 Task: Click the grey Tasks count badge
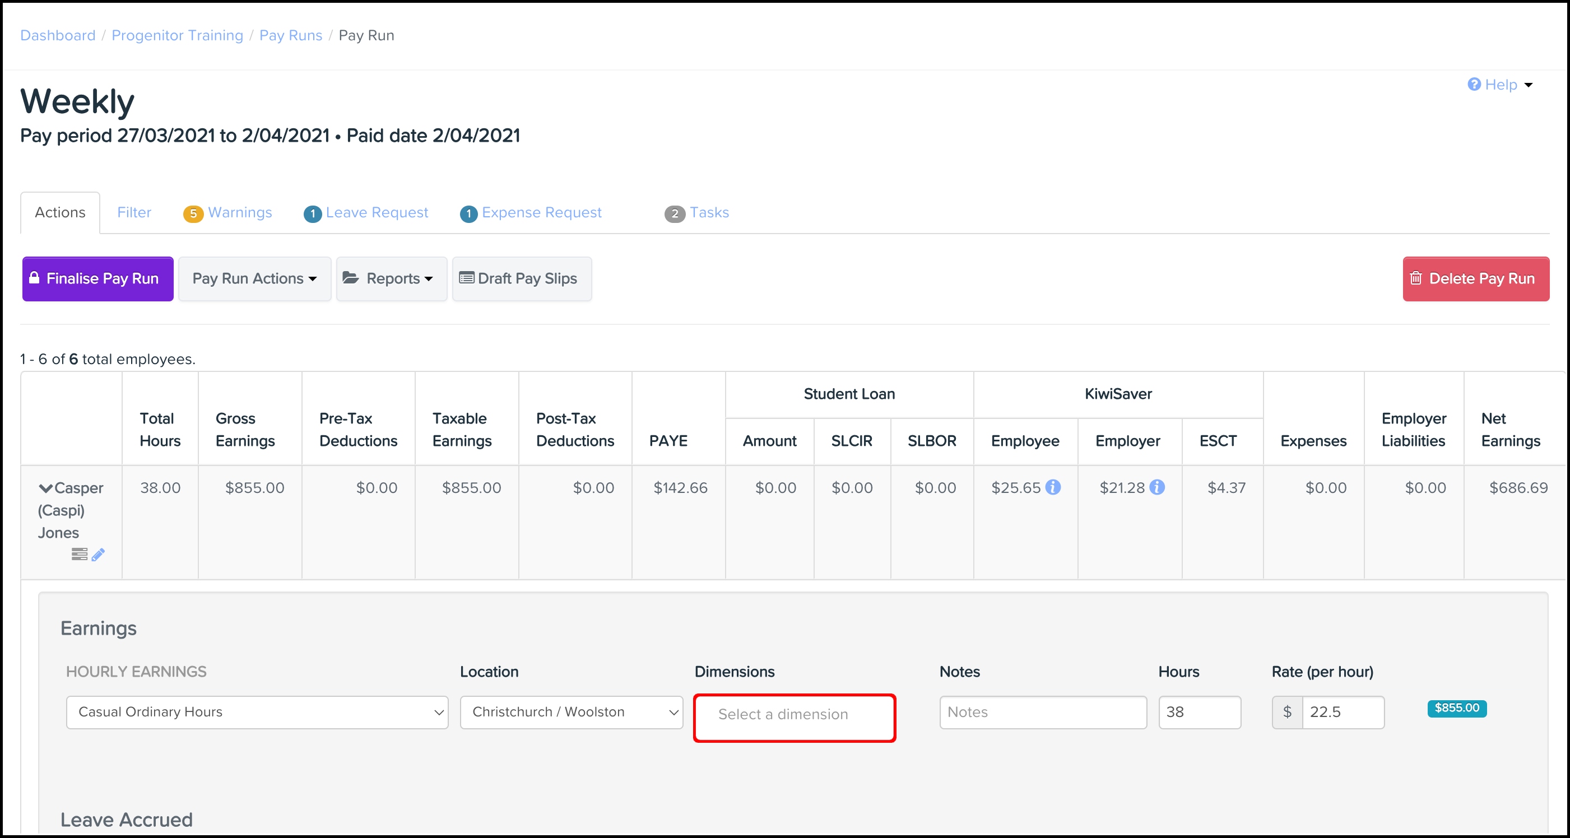pyautogui.click(x=674, y=213)
